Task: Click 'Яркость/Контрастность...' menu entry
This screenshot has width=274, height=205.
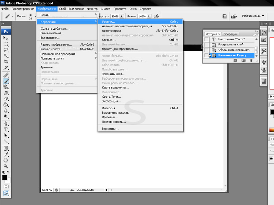Action: 120,49
